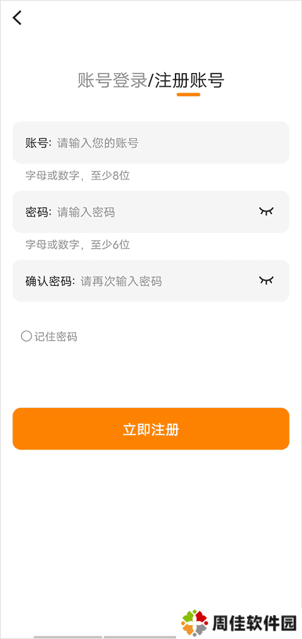
Task: Reveal password with 密码 field eye icon
Action: coord(267,211)
